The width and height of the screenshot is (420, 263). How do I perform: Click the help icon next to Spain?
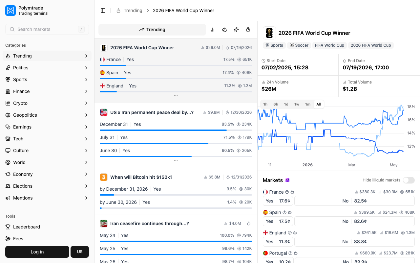point(284,212)
